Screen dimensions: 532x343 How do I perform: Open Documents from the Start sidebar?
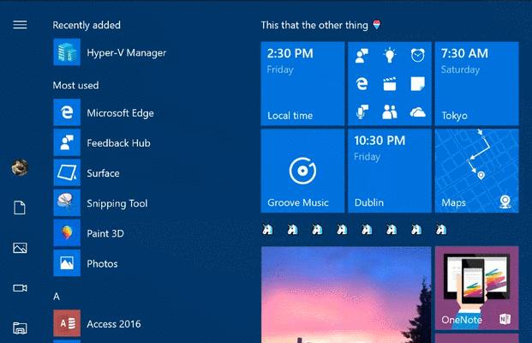point(20,208)
